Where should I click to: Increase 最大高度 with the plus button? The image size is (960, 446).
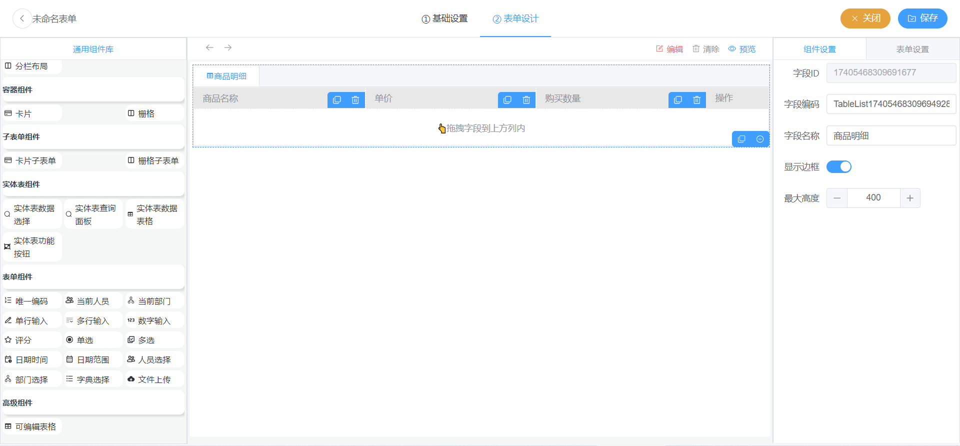910,198
